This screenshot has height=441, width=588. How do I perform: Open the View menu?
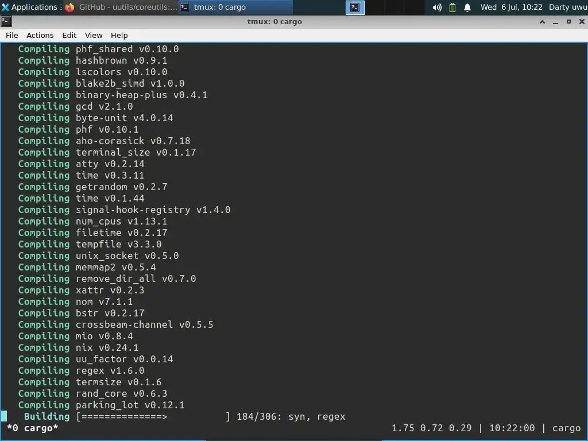[94, 35]
